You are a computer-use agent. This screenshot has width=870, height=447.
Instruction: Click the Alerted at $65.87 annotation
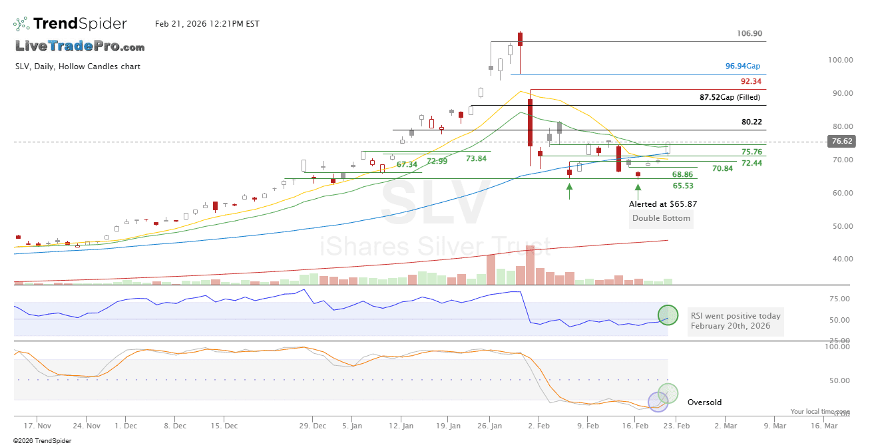(x=663, y=204)
